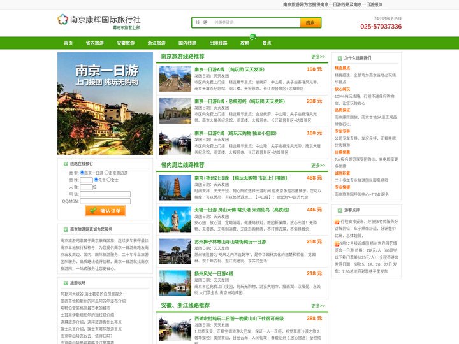
Task: Open 国内线路 navigation item
Action: (x=187, y=43)
